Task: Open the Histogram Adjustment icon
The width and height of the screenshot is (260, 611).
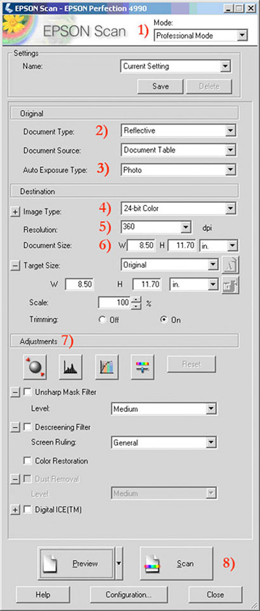Action: [70, 367]
